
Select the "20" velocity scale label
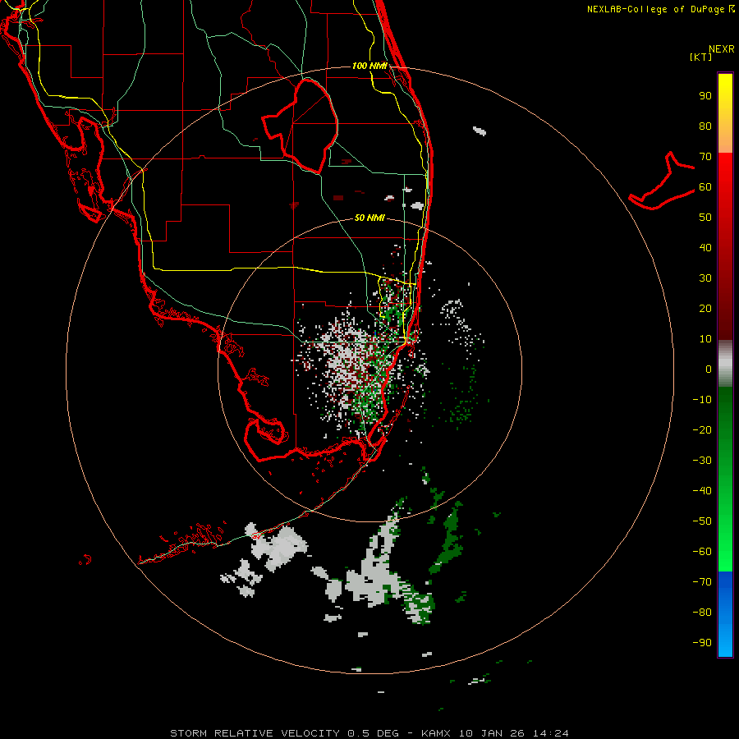point(705,309)
